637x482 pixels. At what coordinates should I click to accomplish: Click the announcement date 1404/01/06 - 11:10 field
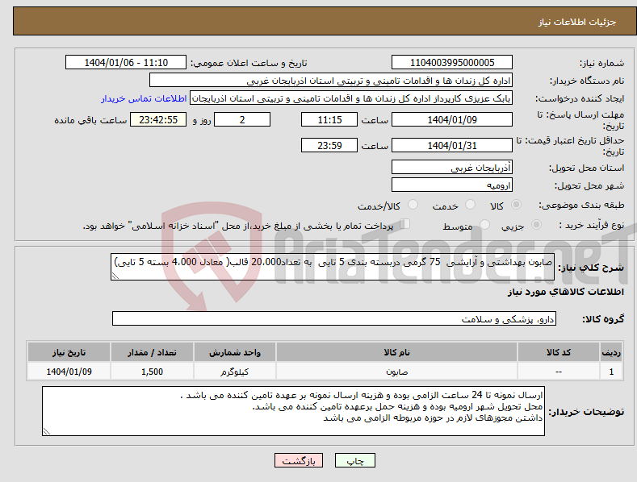(125, 63)
